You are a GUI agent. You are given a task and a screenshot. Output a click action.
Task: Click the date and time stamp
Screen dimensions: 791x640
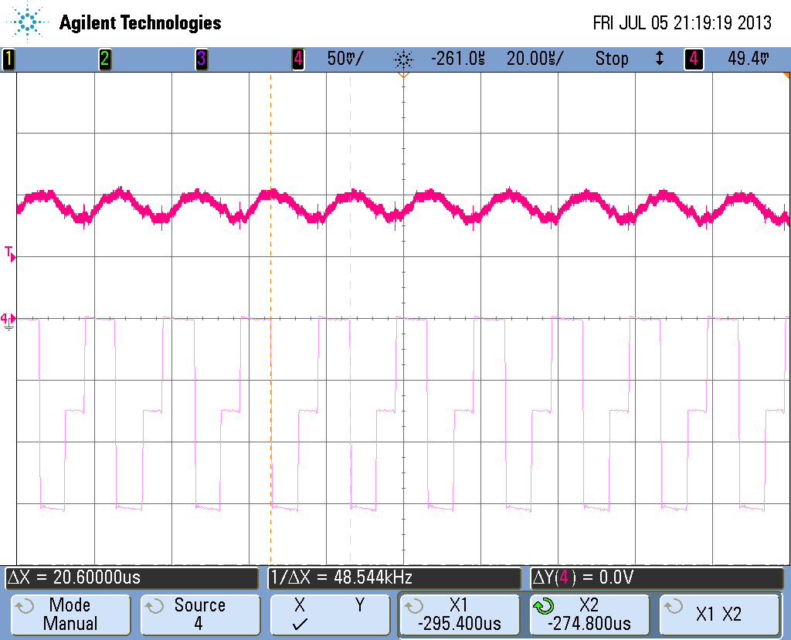682,22
